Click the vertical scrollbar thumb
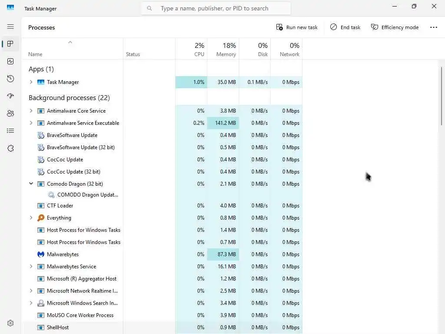The height and width of the screenshot is (334, 445). pos(442,96)
